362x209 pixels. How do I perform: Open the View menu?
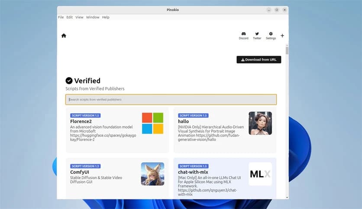pos(79,17)
